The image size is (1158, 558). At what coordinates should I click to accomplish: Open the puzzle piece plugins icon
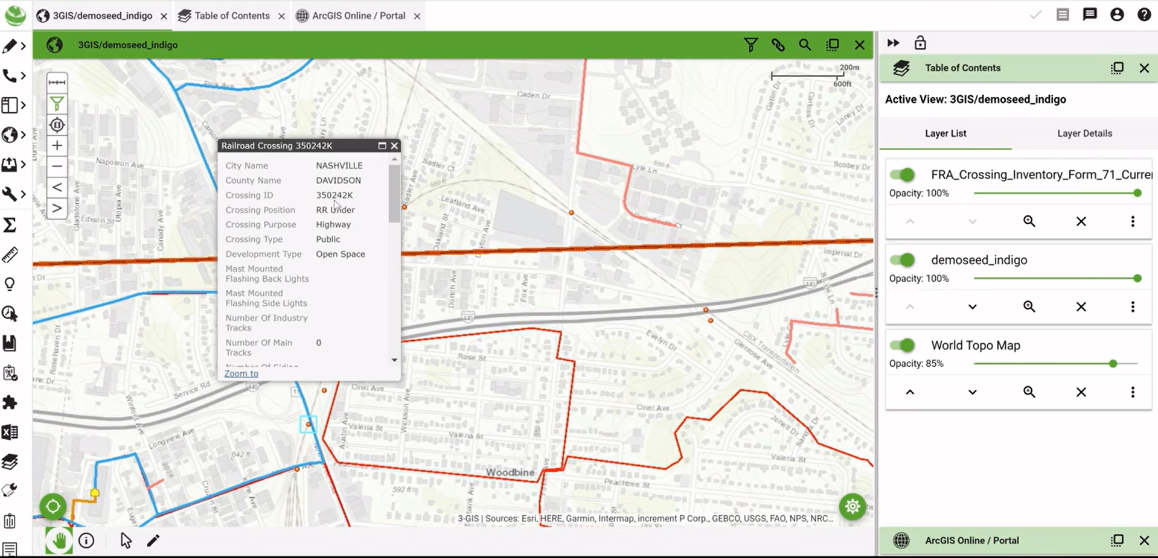coord(10,403)
